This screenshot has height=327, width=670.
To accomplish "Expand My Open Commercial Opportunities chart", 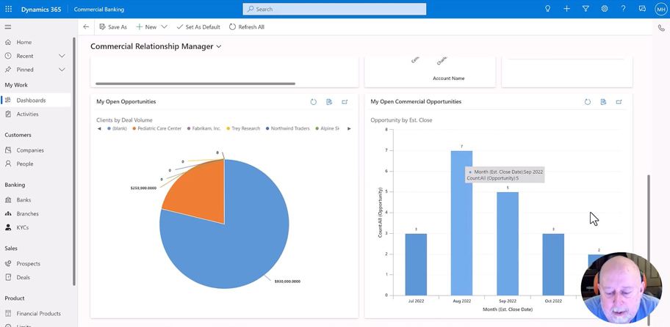I will 619,102.
